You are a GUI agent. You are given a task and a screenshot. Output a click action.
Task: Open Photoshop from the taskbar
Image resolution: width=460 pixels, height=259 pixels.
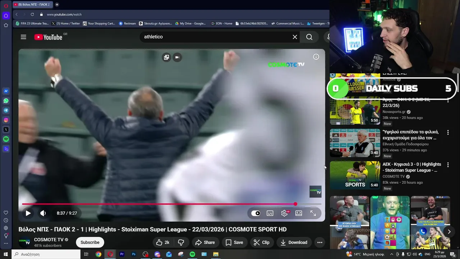click(x=134, y=254)
